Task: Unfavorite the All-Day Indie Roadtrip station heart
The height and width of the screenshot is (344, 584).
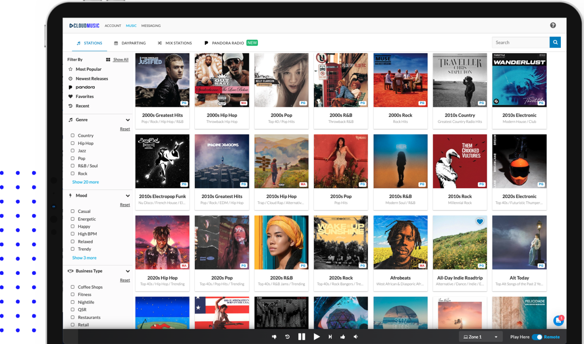Action: tap(479, 221)
